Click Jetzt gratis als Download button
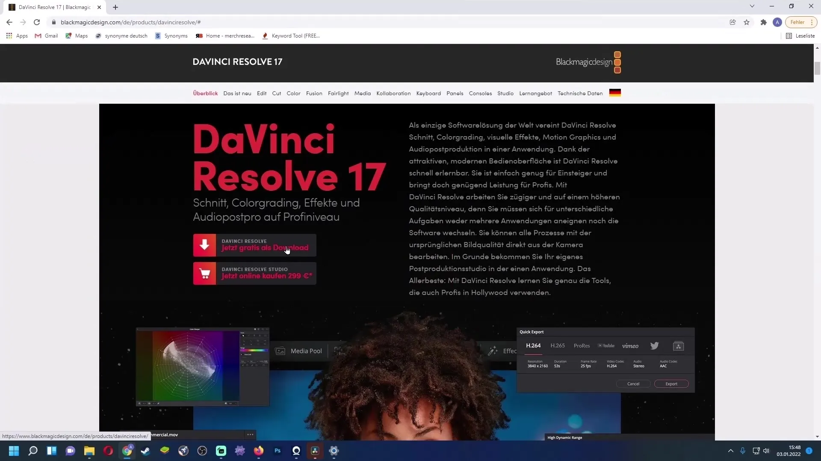 click(254, 245)
